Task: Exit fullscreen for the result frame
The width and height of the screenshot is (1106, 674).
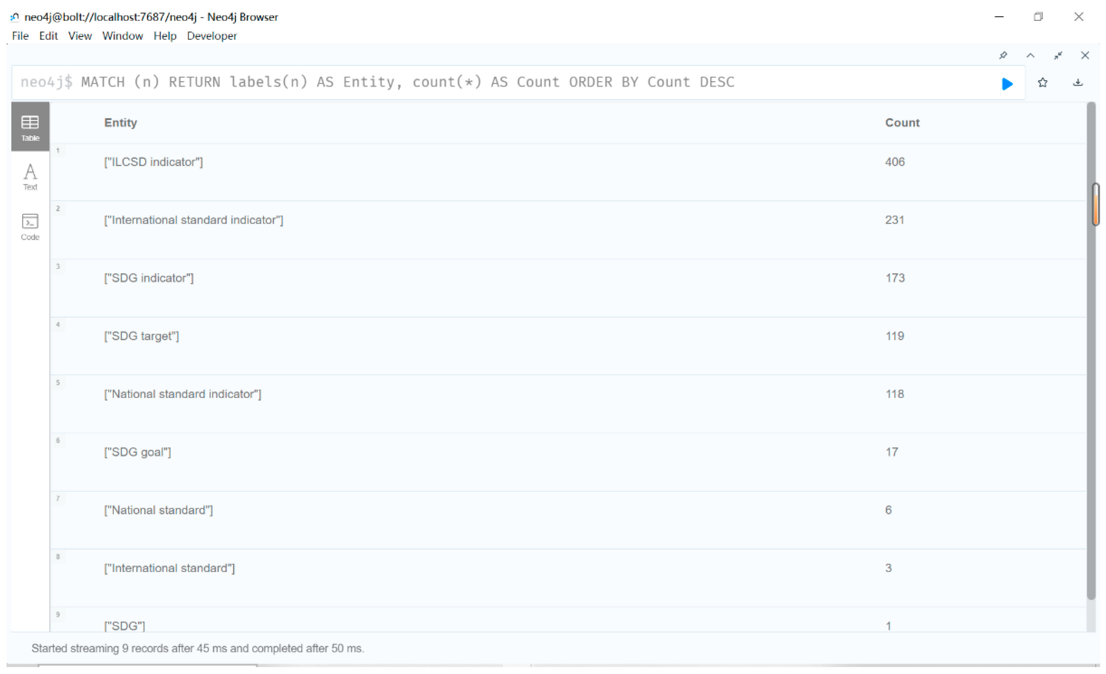Action: pos(1058,55)
